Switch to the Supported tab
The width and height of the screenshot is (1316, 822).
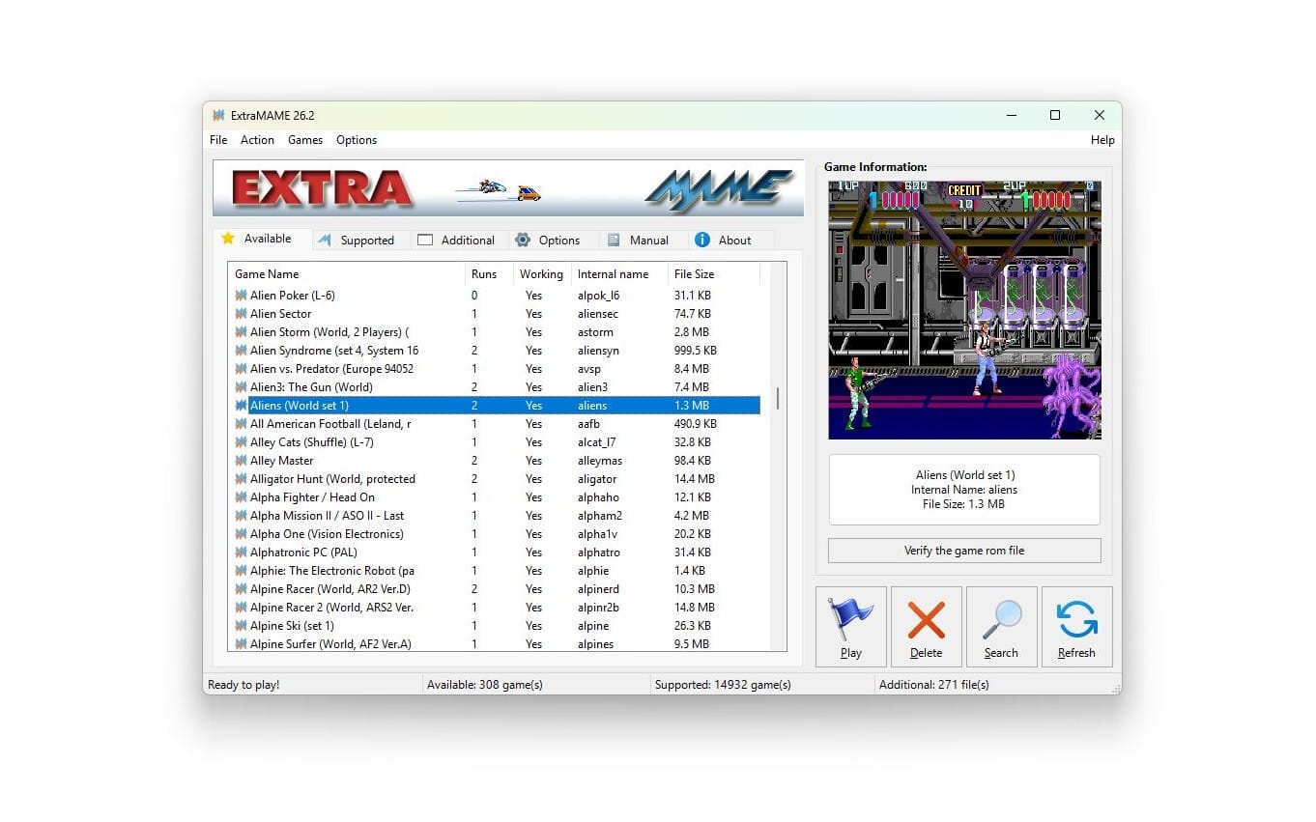click(359, 241)
